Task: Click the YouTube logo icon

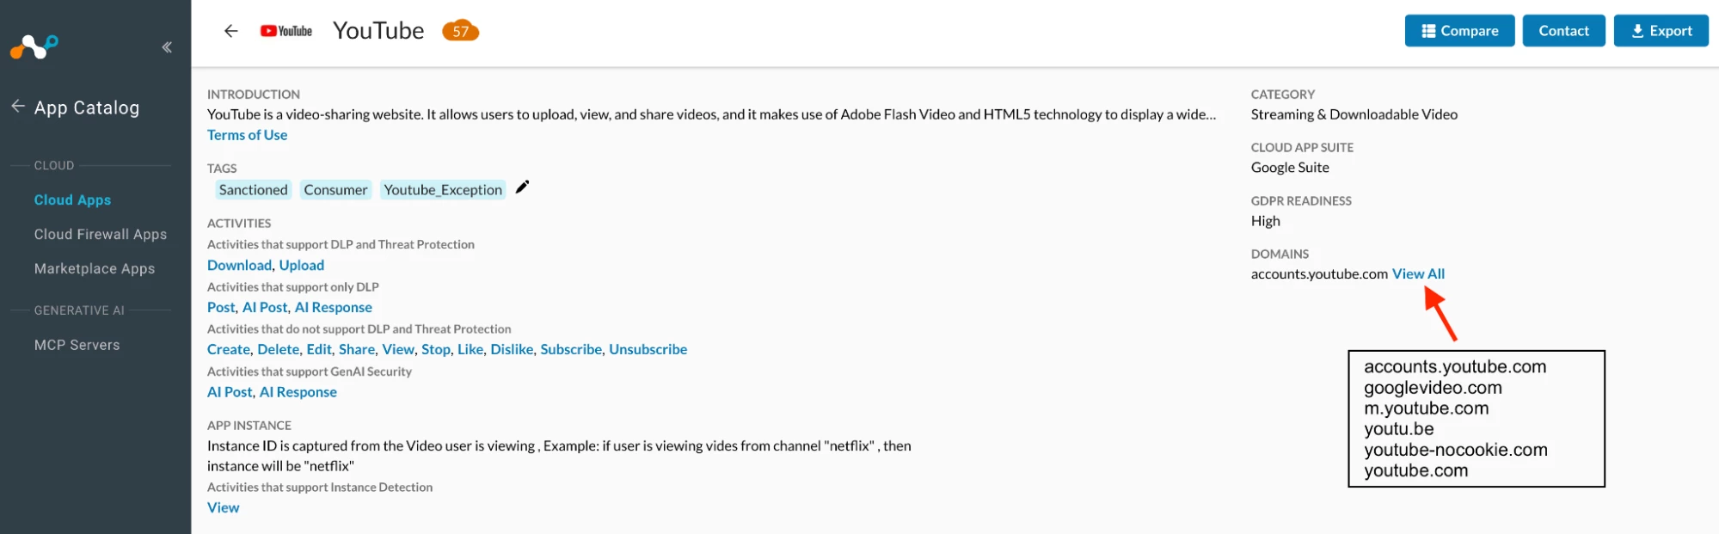Action: 286,31
